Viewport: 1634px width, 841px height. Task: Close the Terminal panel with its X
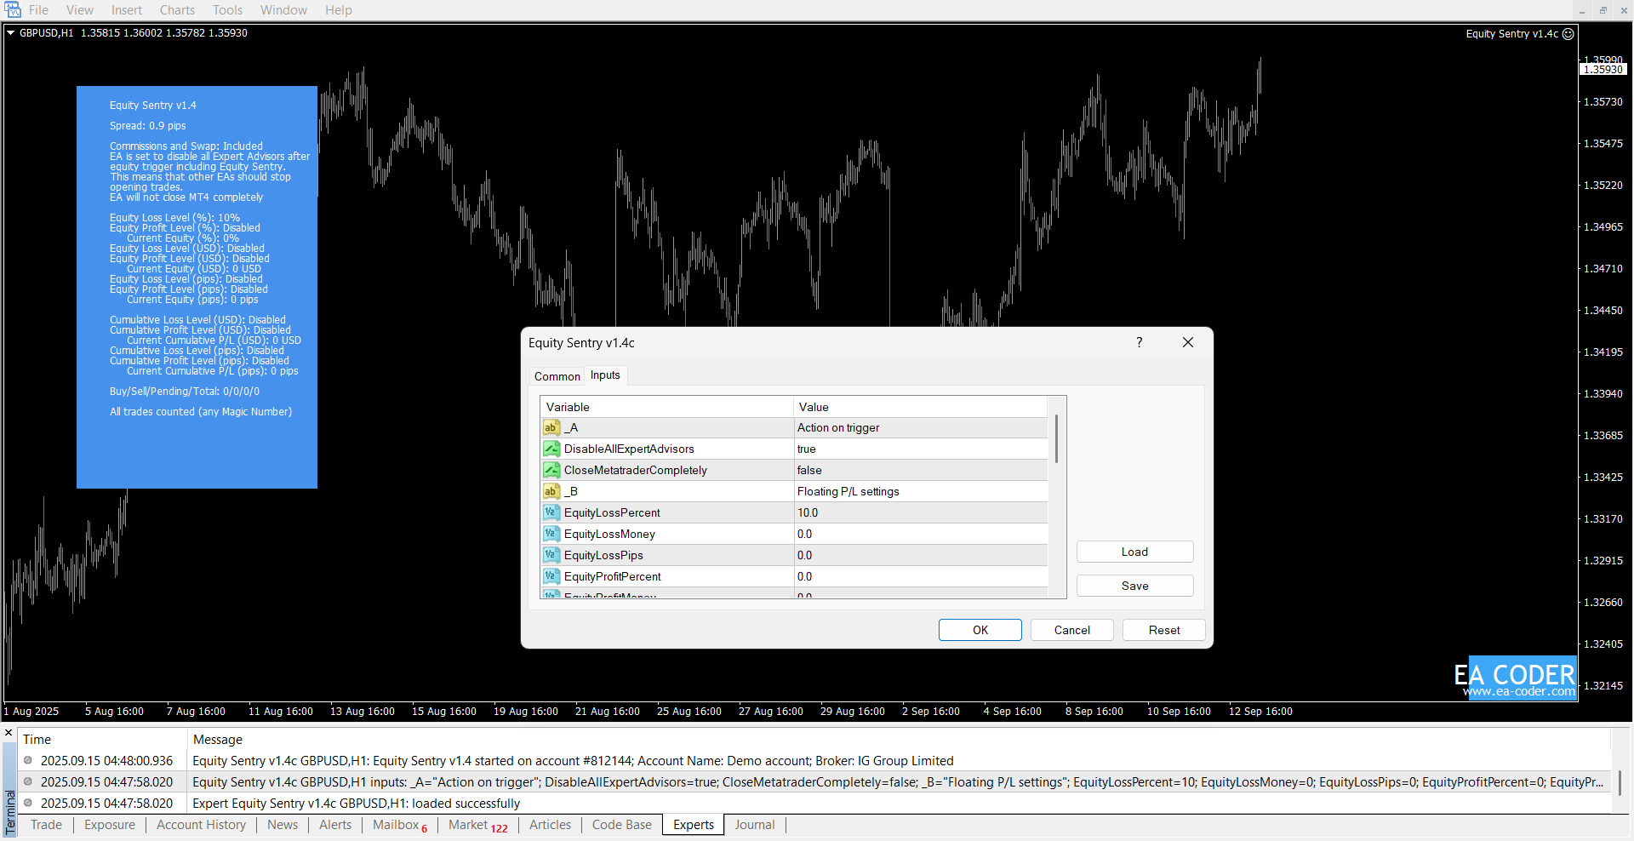[9, 732]
